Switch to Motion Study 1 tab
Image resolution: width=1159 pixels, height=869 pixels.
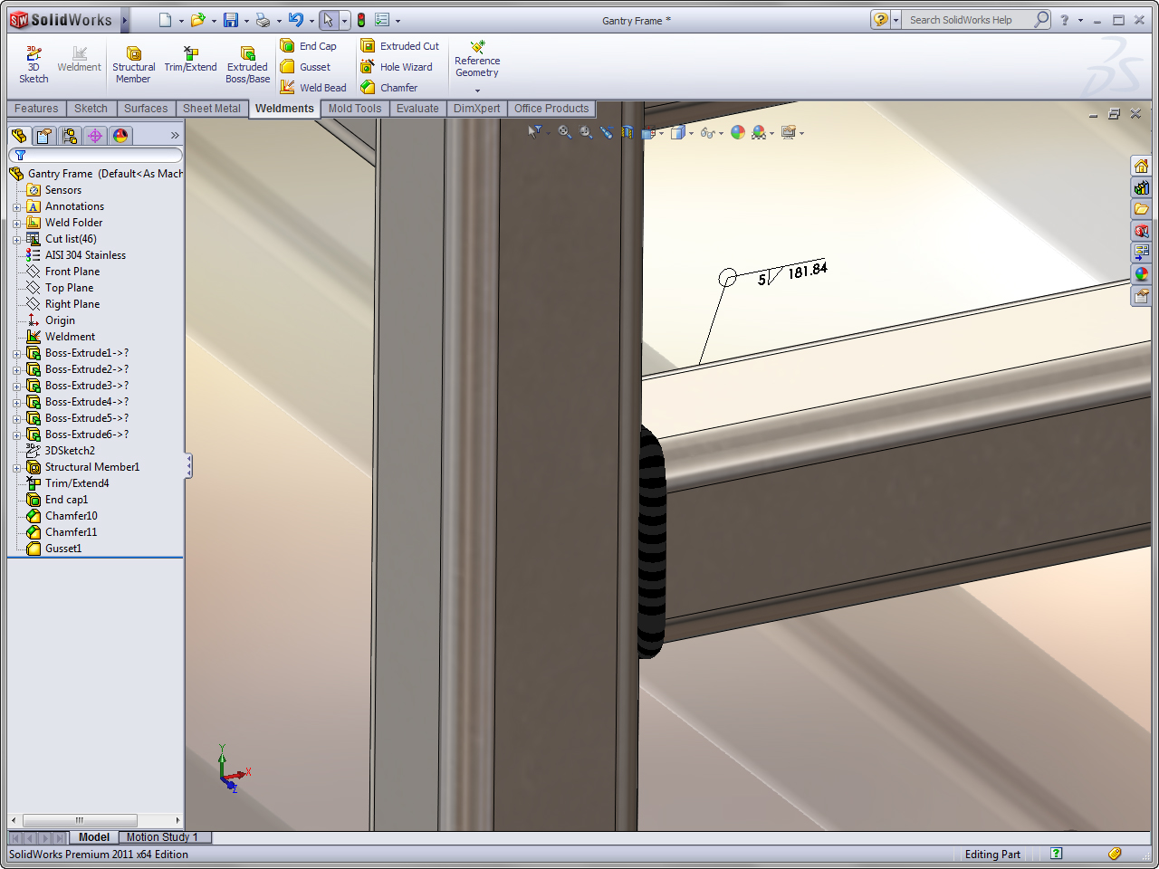(x=161, y=837)
